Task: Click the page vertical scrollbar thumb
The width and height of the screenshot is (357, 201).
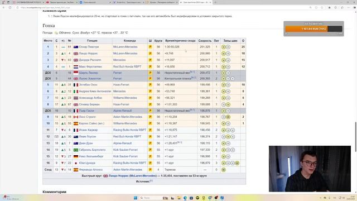Action: click(355, 137)
